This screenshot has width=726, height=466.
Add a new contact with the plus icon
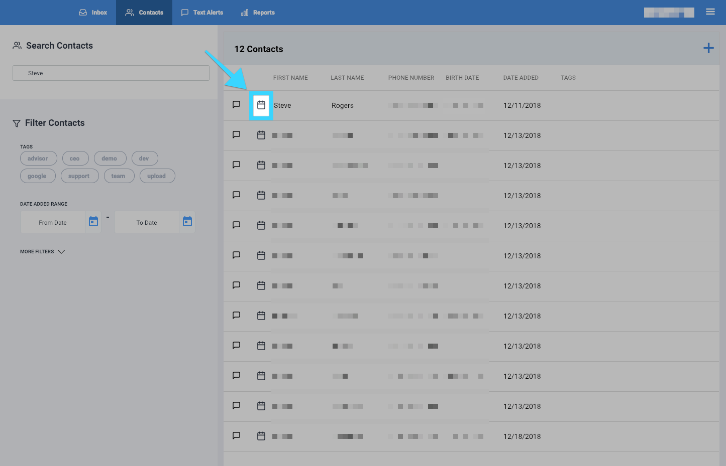click(708, 48)
